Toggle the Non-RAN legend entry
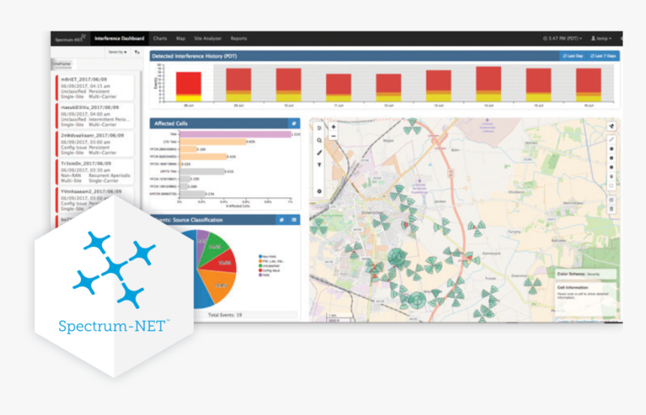The height and width of the screenshot is (415, 646). [267, 257]
